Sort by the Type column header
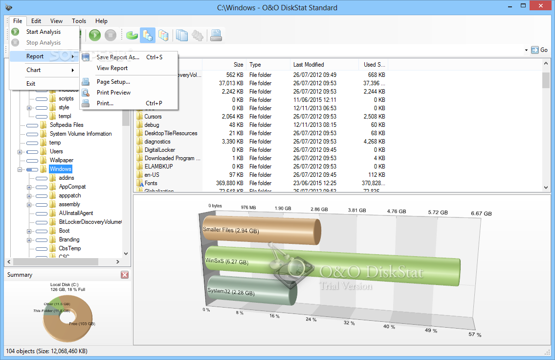Screen dimensions: 555x360 tap(268, 65)
